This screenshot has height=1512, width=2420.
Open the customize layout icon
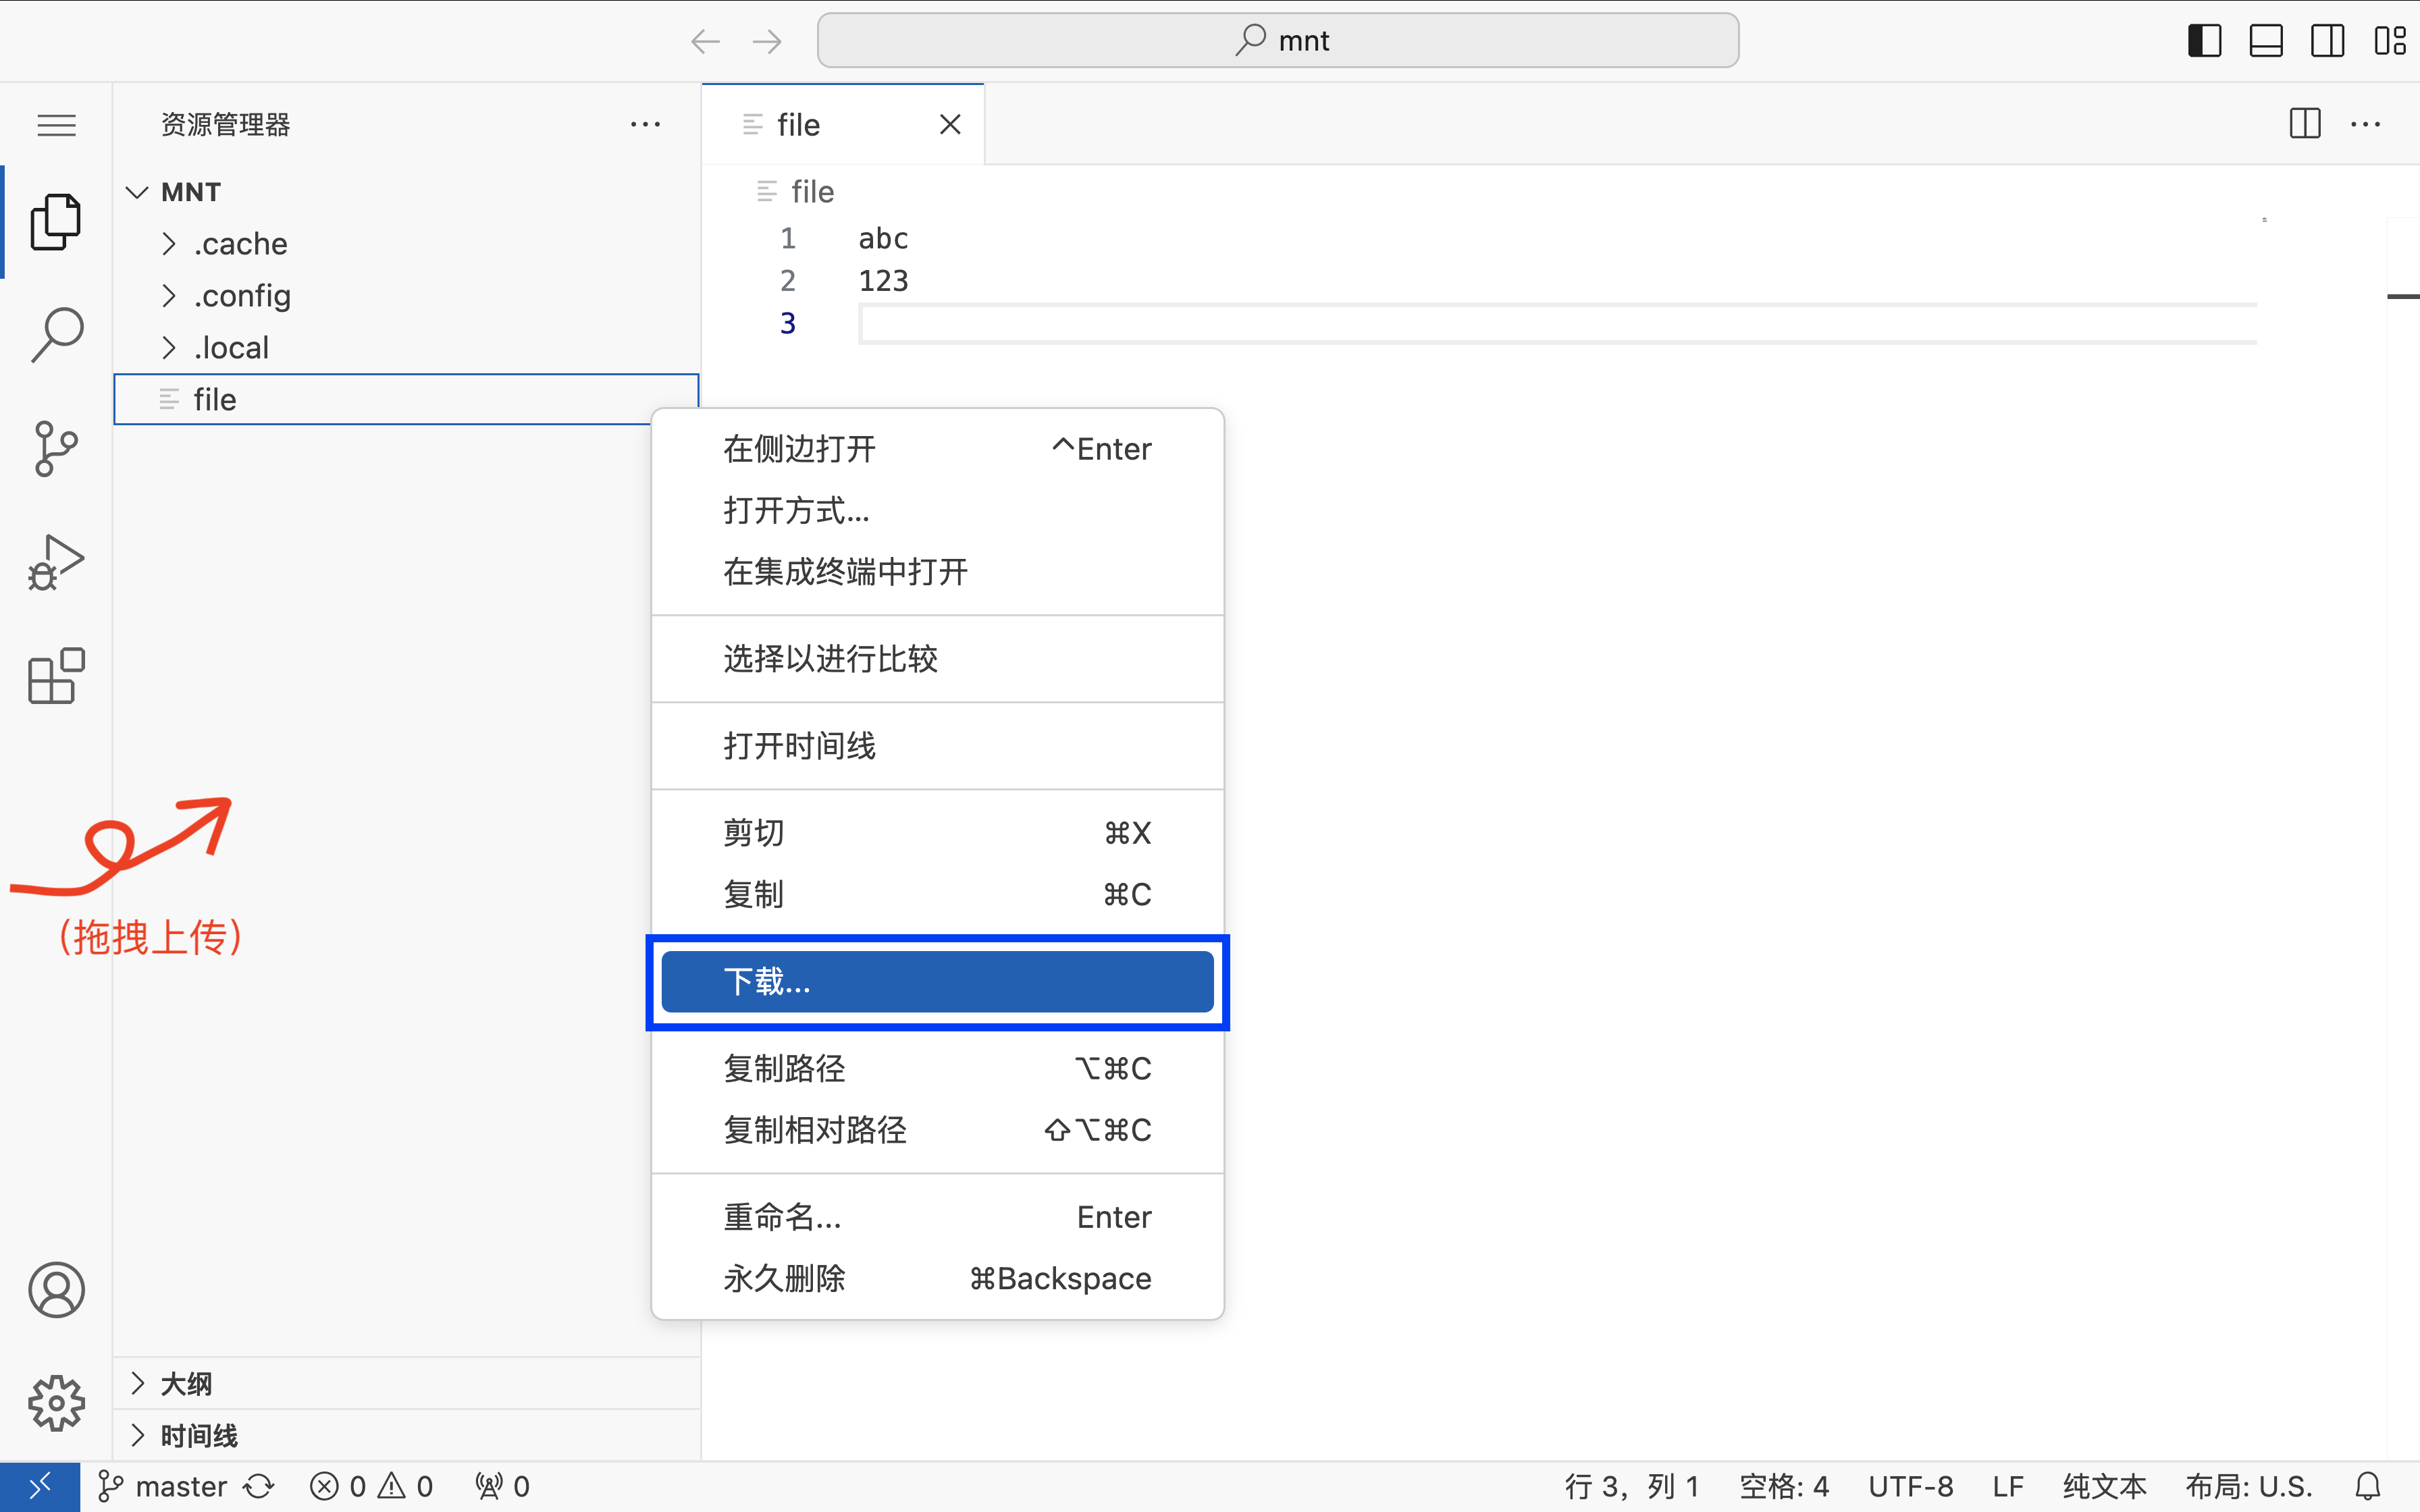click(2390, 41)
